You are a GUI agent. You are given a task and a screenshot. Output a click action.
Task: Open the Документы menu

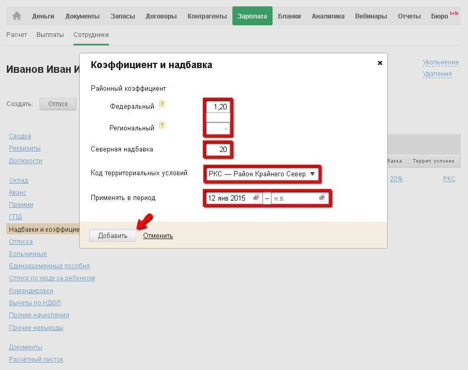point(82,16)
